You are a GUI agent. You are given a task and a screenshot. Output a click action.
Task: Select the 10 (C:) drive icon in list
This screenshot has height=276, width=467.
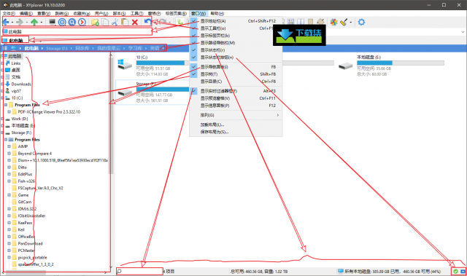[x=125, y=65]
